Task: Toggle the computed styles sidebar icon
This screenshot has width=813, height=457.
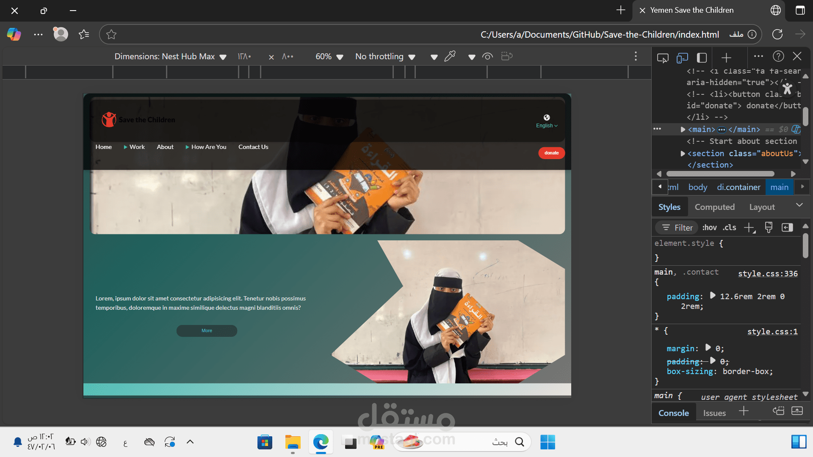Action: [787, 228]
